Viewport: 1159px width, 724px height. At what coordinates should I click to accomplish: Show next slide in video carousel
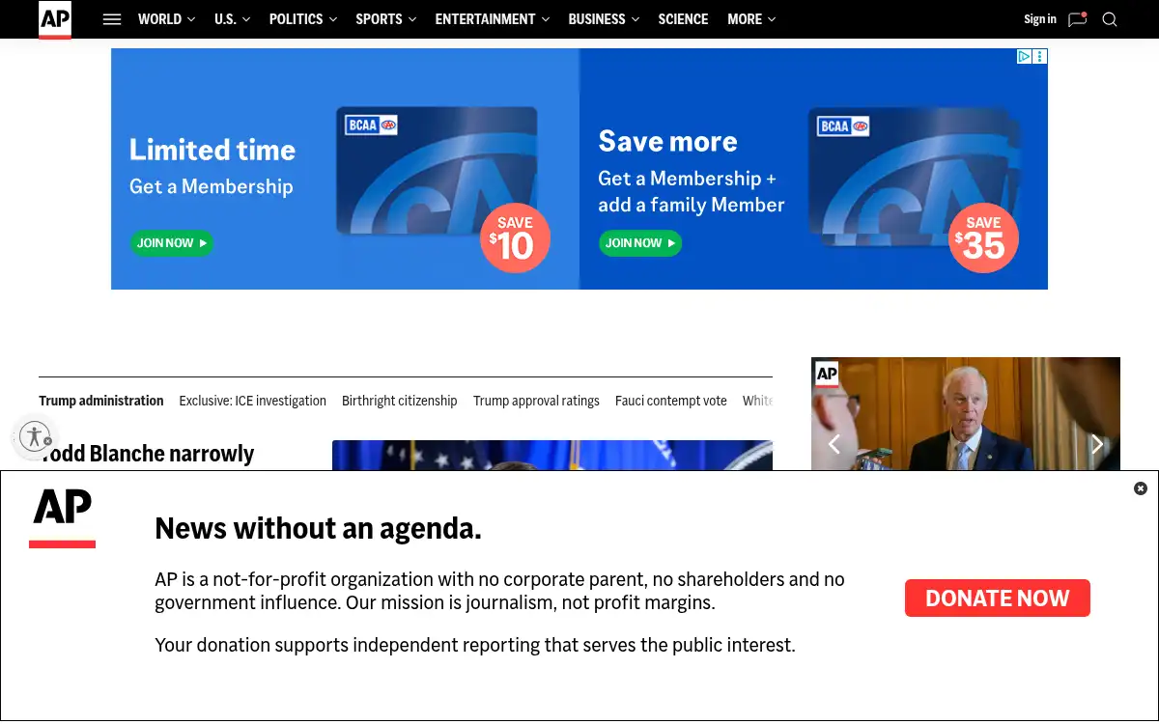1097,444
